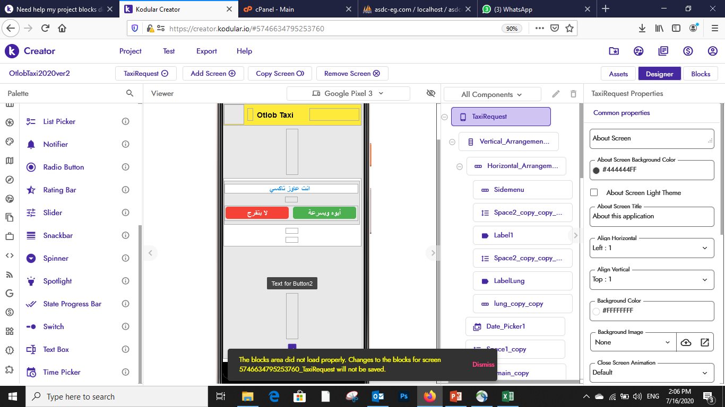
Task: Click the Add Screen button
Action: coord(213,73)
